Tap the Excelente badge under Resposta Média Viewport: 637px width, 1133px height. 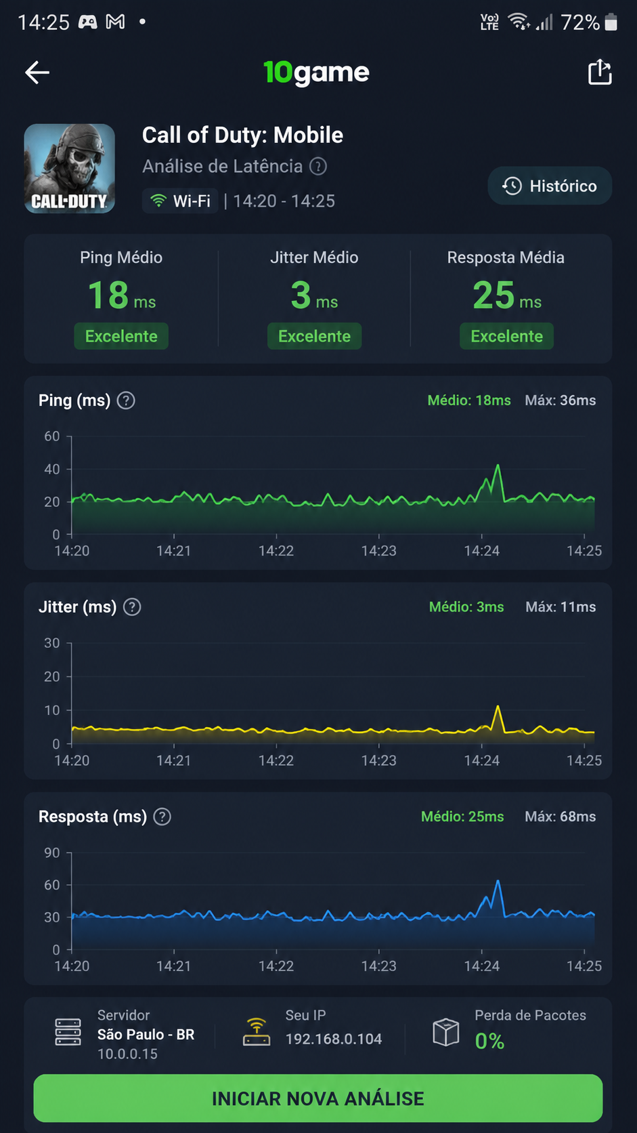[x=506, y=336]
